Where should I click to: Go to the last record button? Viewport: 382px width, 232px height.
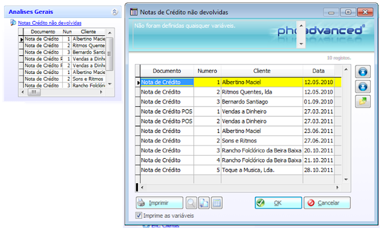(x=362, y=86)
